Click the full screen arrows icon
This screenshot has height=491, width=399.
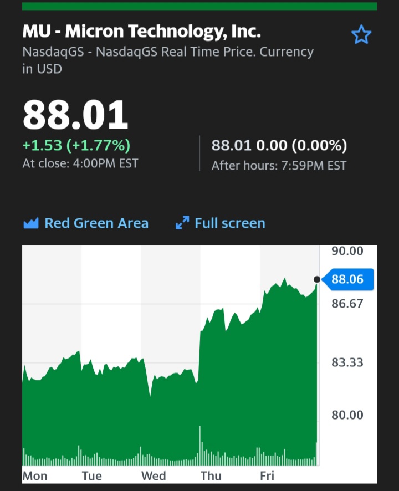[x=182, y=223]
